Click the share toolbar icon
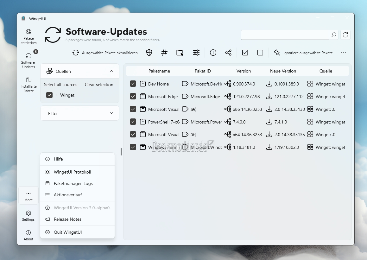367x260 pixels. (228, 53)
